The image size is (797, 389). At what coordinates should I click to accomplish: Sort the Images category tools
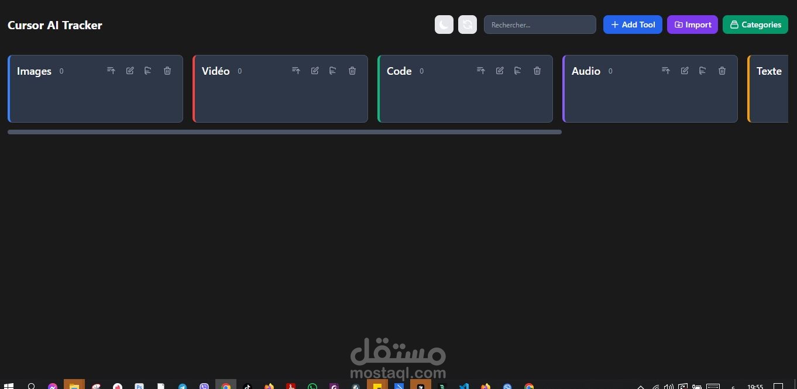(111, 71)
